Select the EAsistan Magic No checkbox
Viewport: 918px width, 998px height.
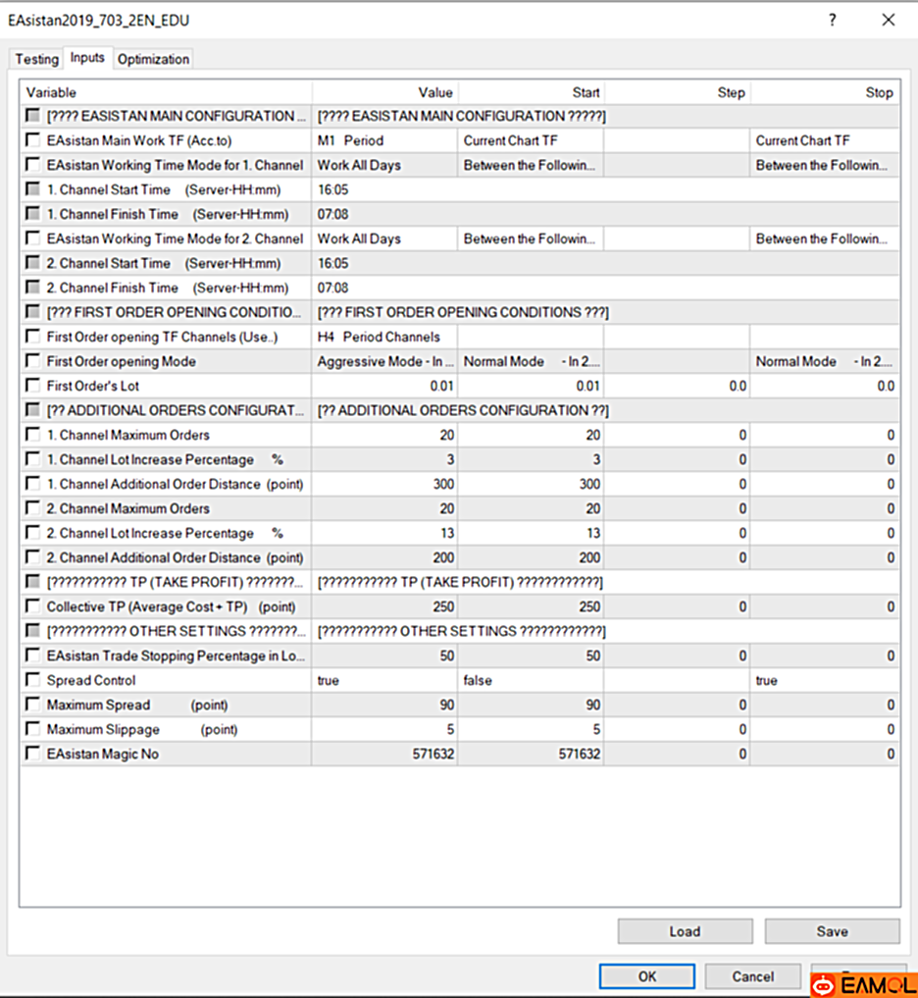point(30,754)
